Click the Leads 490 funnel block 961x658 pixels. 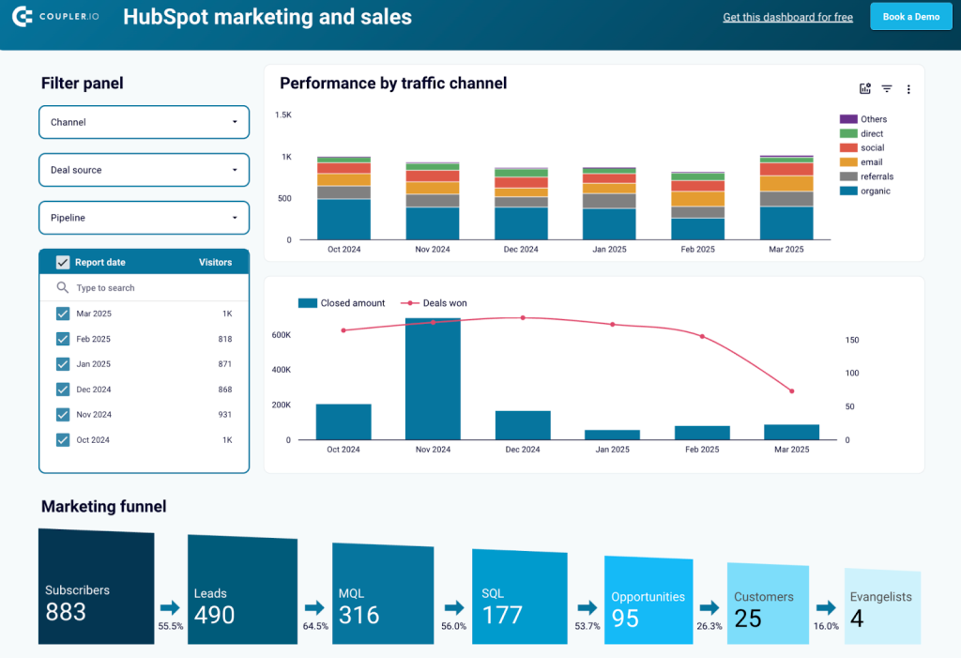click(x=242, y=589)
